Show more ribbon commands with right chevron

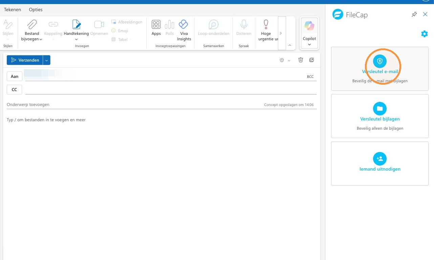pos(281,33)
